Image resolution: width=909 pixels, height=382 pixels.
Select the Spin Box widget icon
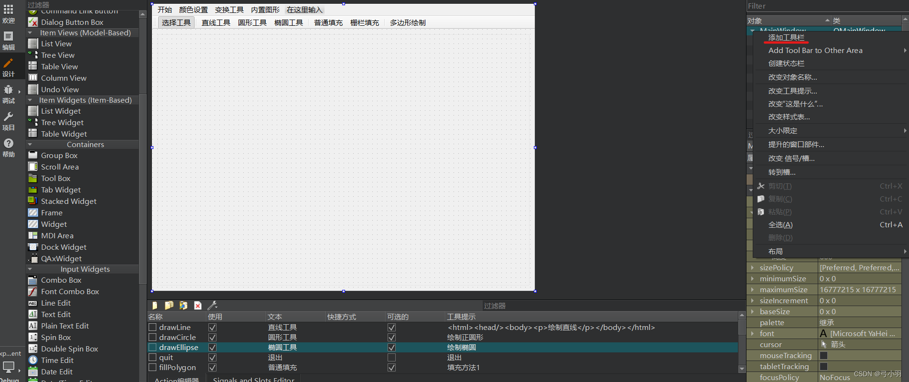[33, 337]
